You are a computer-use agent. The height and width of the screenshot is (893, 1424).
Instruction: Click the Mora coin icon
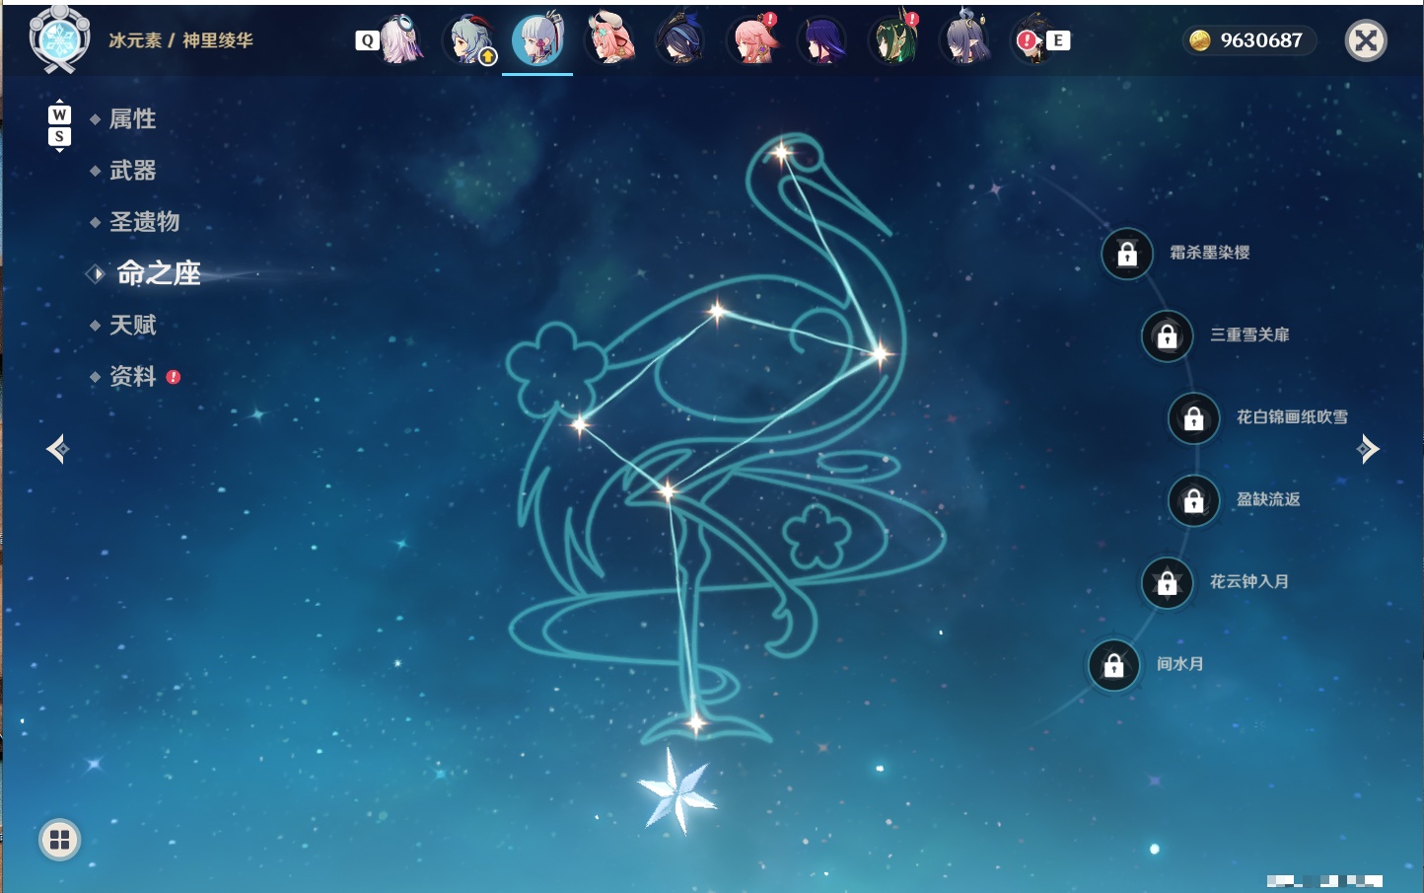point(1200,40)
